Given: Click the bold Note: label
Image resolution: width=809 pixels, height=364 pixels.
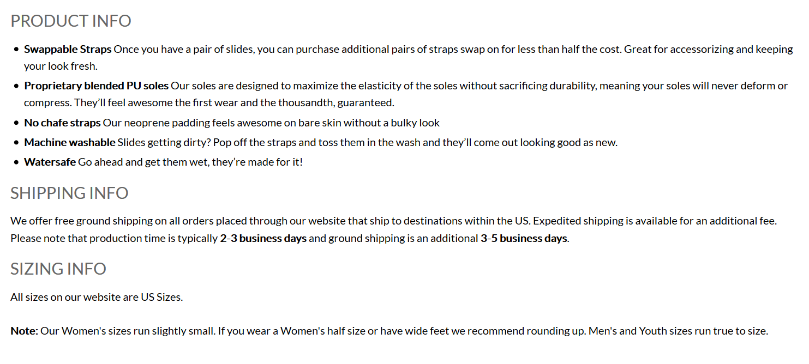Looking at the screenshot, I should (x=25, y=331).
